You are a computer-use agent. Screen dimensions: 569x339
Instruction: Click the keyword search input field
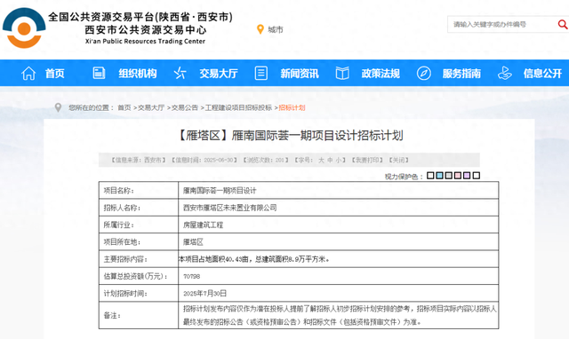click(502, 24)
